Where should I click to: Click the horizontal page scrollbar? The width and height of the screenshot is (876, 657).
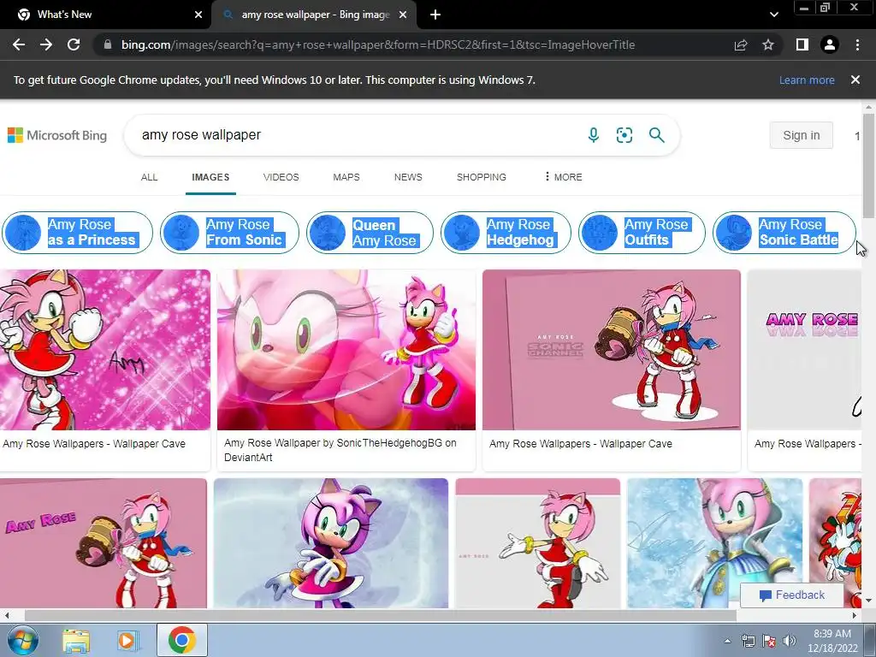pos(380,615)
